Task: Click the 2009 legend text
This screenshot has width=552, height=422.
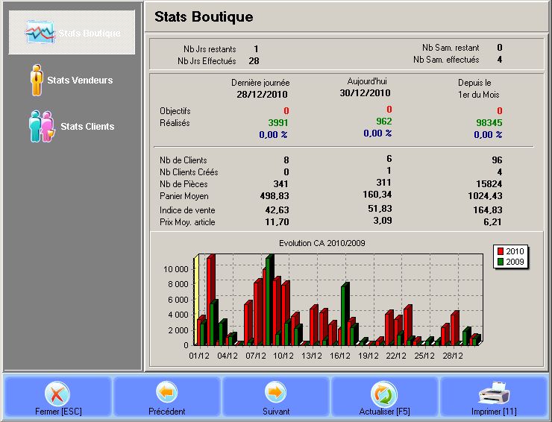Action: [515, 262]
